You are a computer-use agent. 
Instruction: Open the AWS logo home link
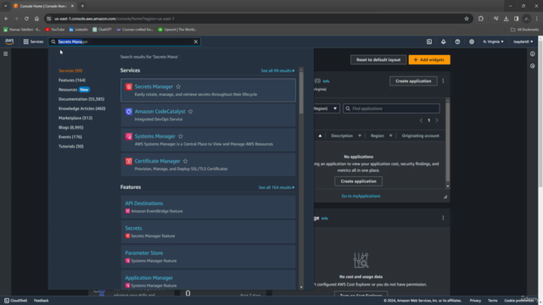9,42
